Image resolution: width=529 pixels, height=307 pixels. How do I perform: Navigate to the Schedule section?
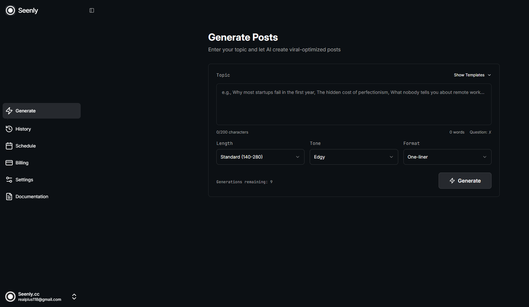click(25, 146)
